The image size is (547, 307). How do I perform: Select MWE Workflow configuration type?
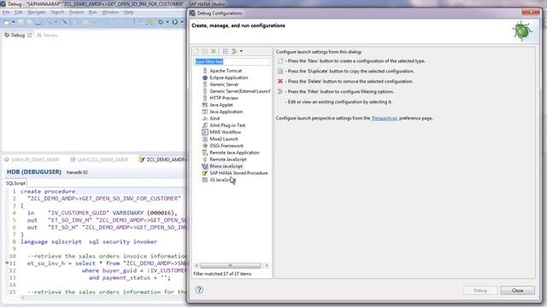[226, 132]
